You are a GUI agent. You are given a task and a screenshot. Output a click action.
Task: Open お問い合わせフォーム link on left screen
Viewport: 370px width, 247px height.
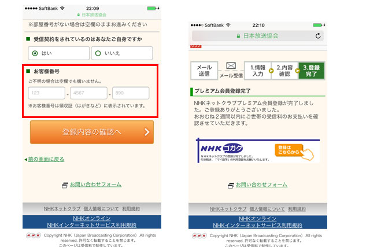click(x=95, y=185)
